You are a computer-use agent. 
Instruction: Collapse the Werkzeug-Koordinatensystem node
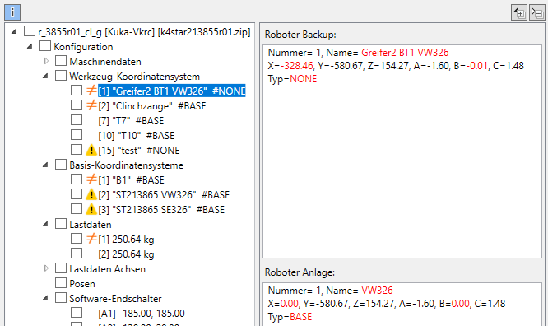coord(45,76)
